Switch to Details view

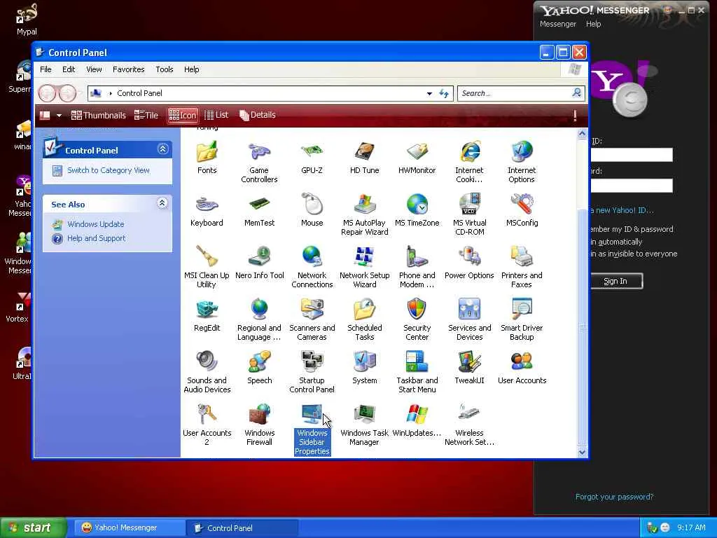coord(258,116)
